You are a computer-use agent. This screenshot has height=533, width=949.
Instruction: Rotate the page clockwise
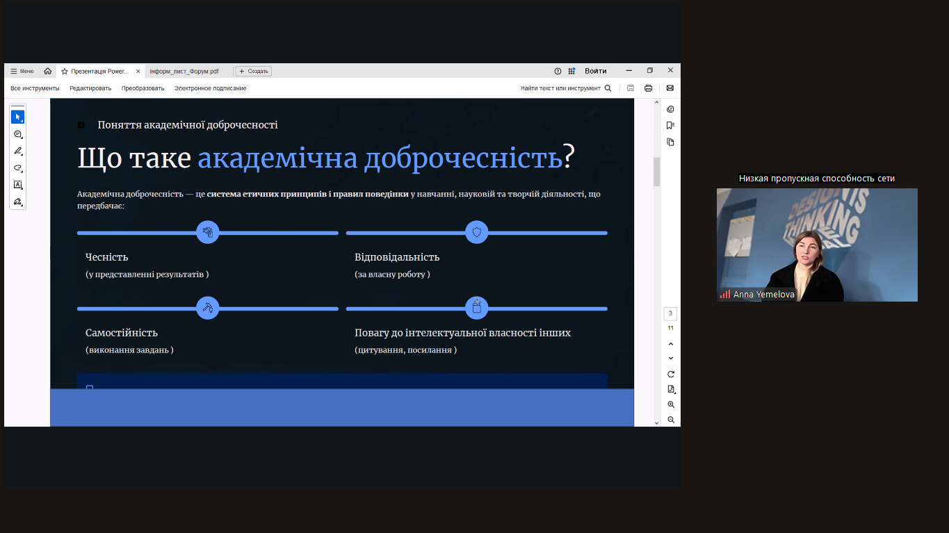[670, 373]
